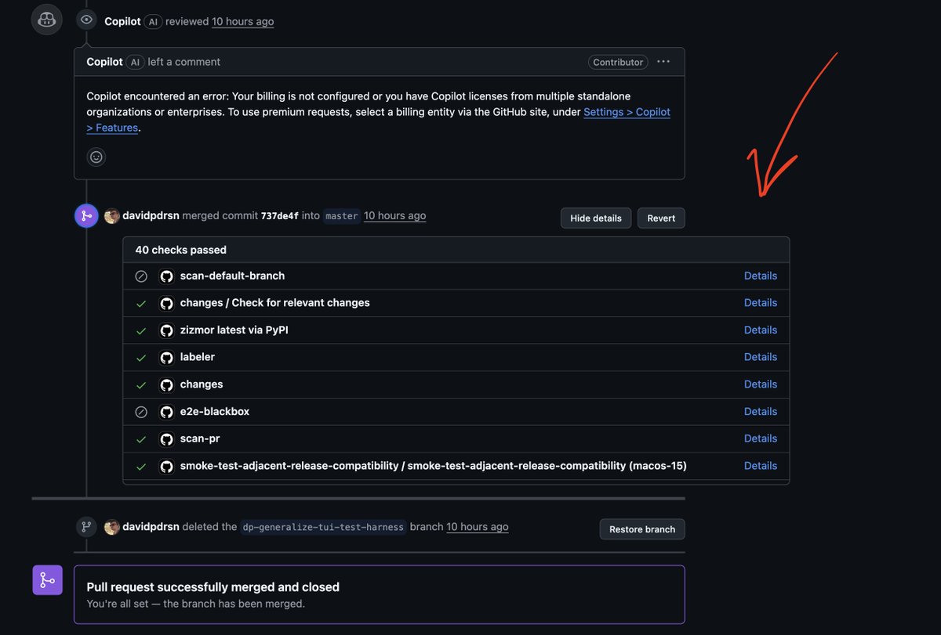
Task: Select e2e-blackbox check name
Action: pyautogui.click(x=214, y=411)
